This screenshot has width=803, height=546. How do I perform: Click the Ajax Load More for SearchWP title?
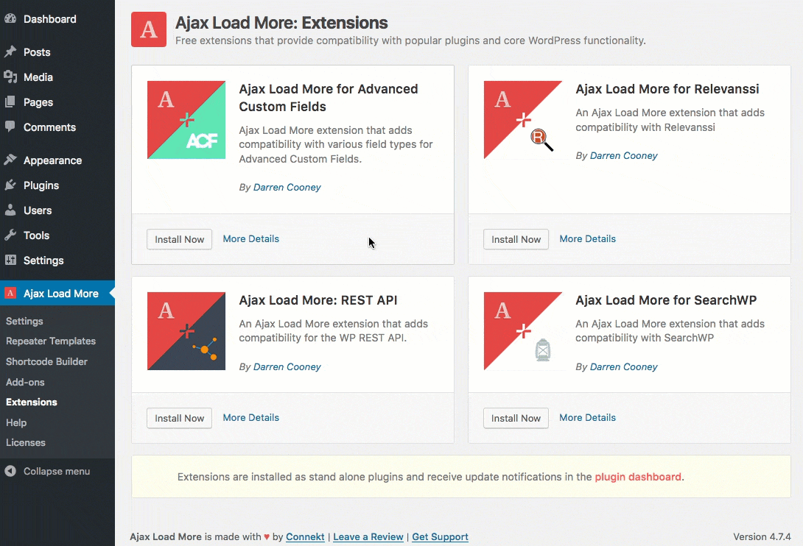point(666,300)
